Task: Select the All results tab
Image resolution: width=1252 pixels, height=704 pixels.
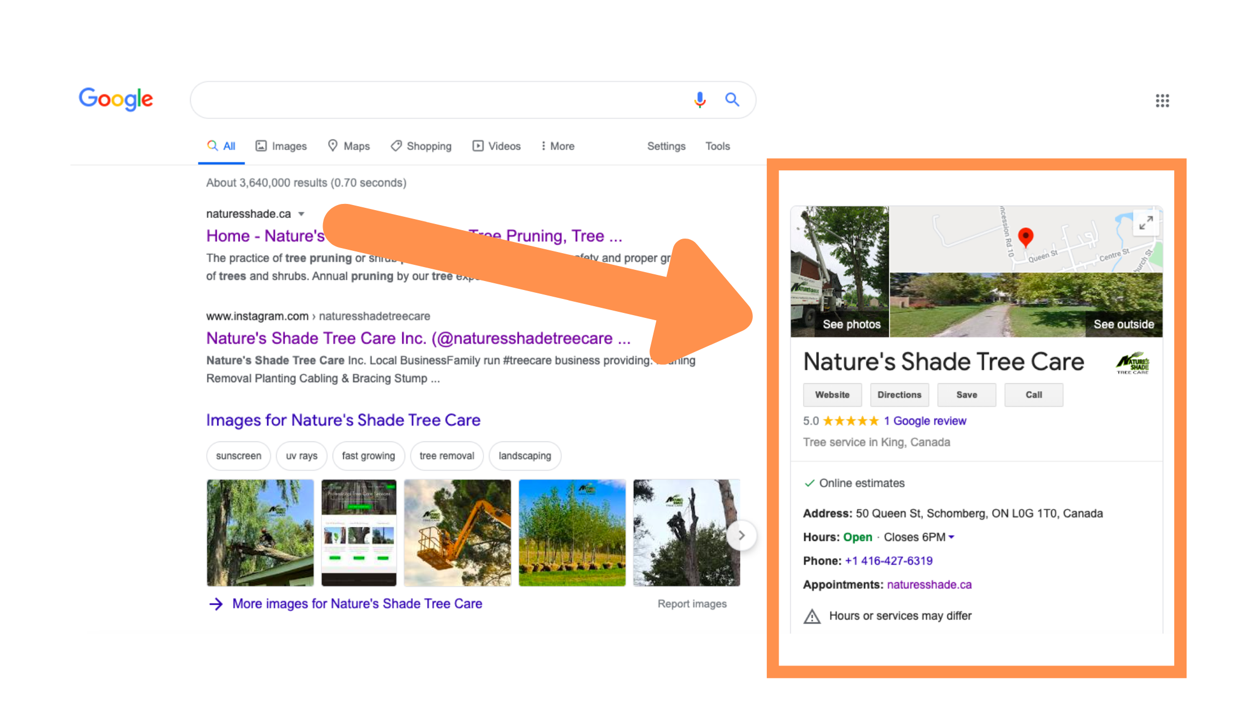Action: (x=221, y=146)
